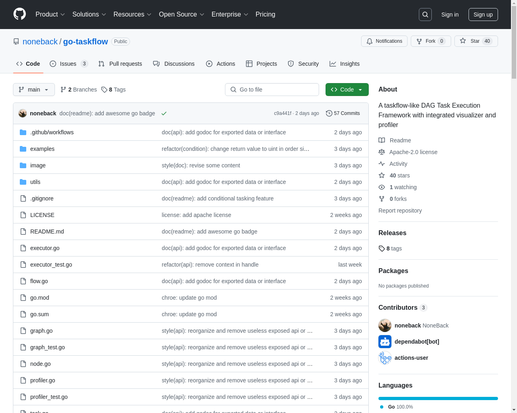
Task: Open the noneback owner link
Action: 40,42
